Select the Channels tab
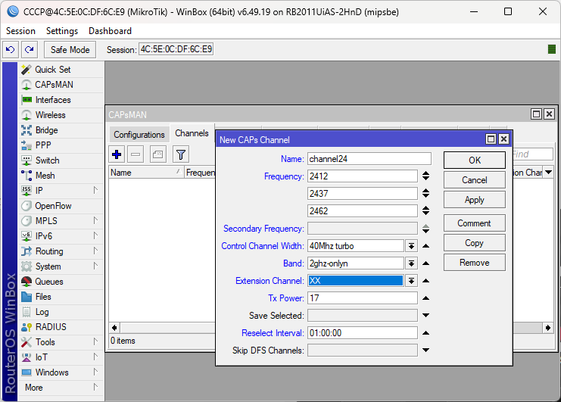561x402 pixels. pyautogui.click(x=192, y=133)
